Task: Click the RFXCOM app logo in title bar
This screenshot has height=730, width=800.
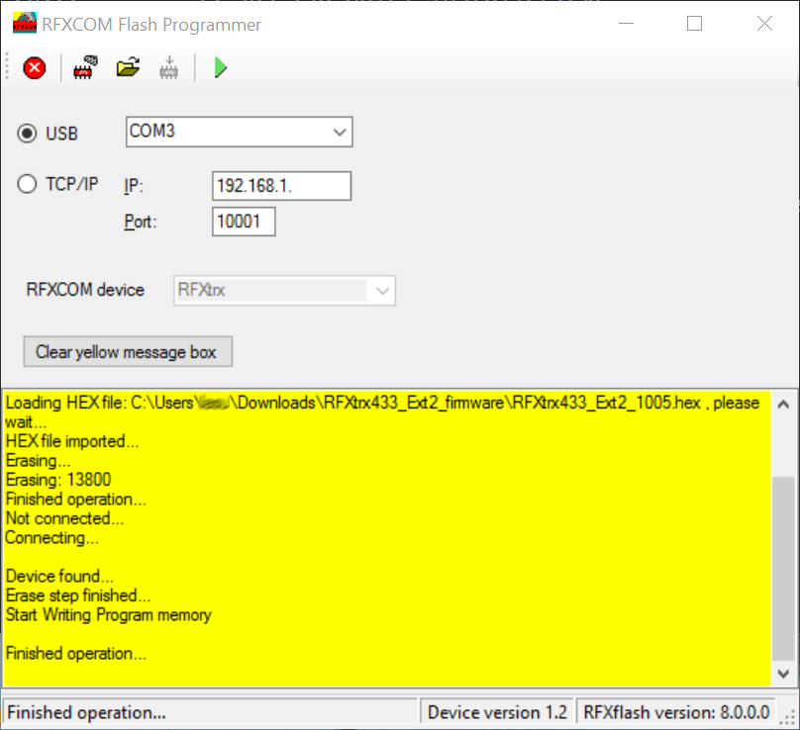Action: click(25, 24)
